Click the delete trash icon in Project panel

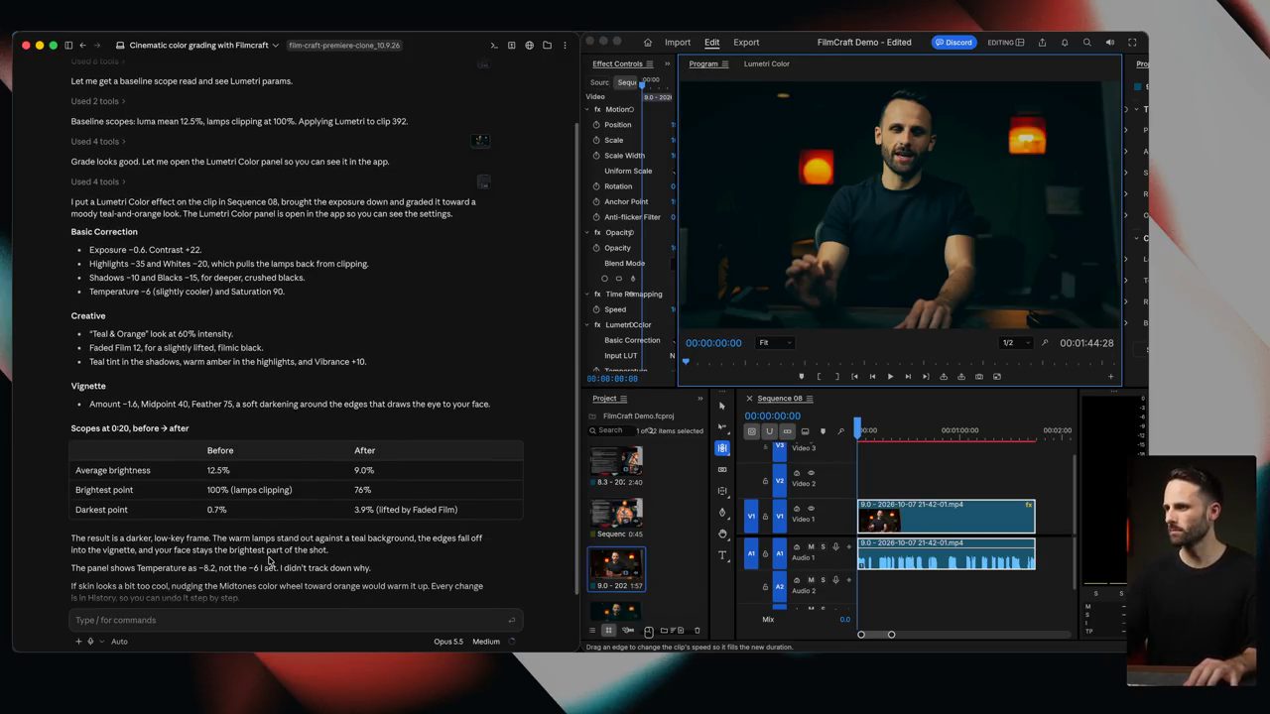(697, 631)
